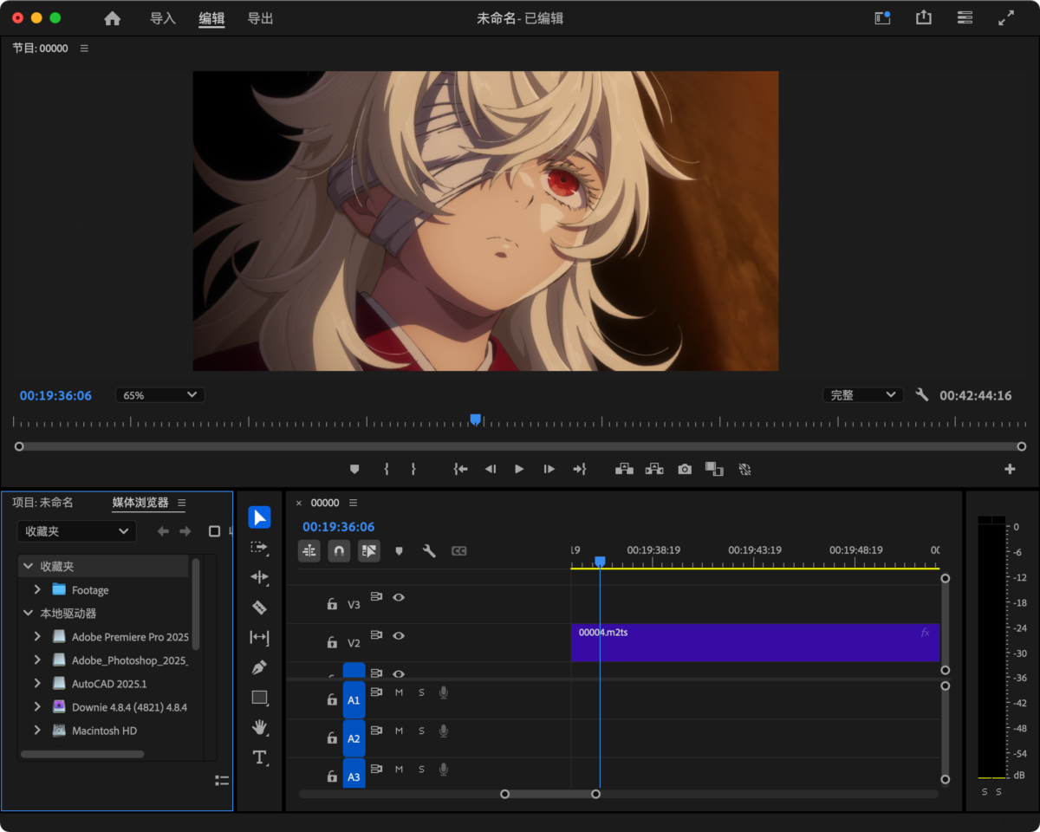The height and width of the screenshot is (832, 1040).
Task: Open the 项目: 未命名 panel tab
Action: point(42,503)
